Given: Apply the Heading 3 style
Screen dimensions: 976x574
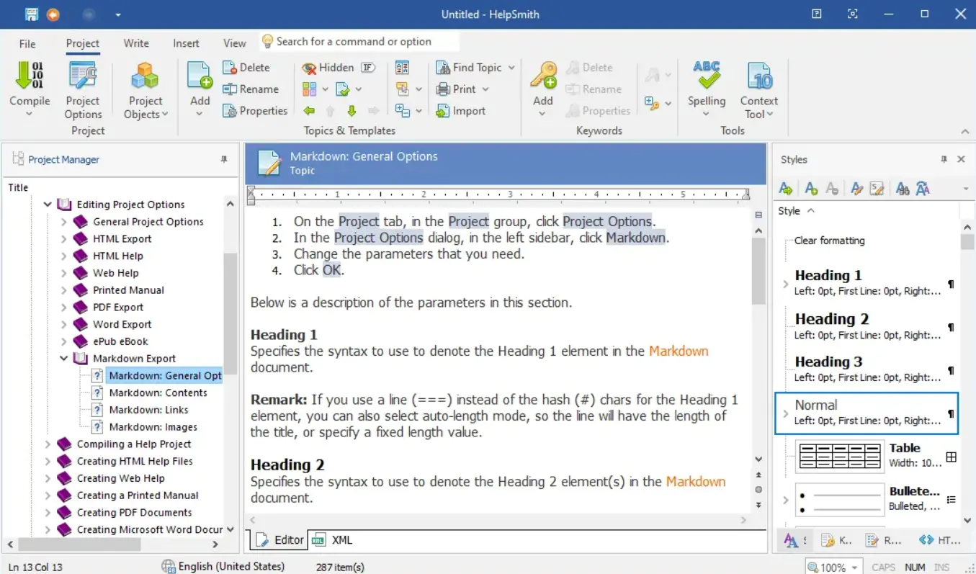Looking at the screenshot, I should [x=867, y=369].
